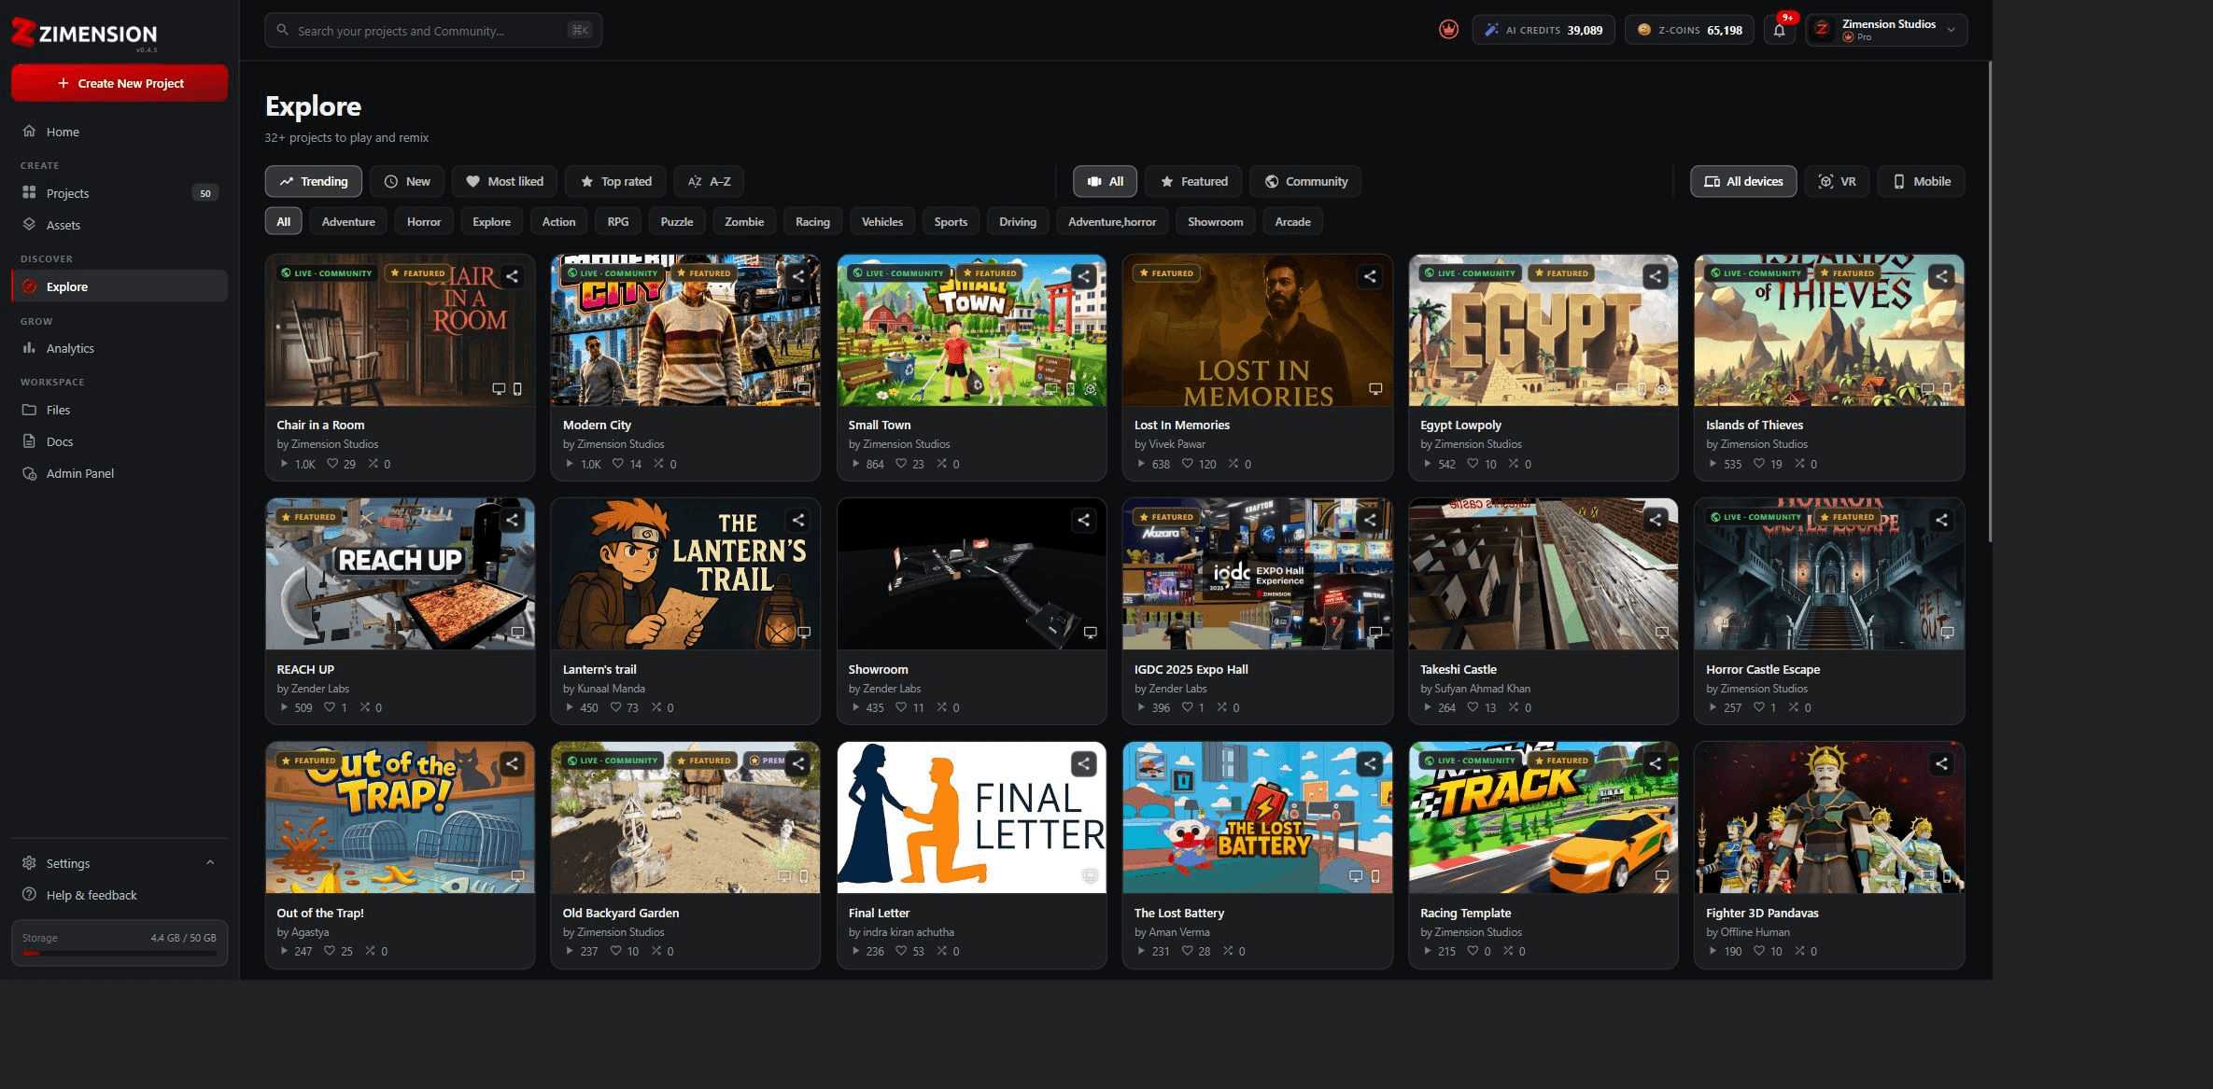Open Home from the sidebar
The image size is (2213, 1089).
tap(120, 132)
